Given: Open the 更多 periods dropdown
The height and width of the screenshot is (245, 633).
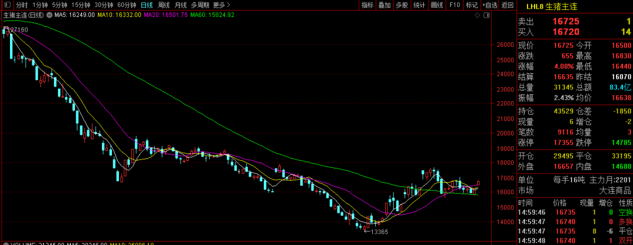Looking at the screenshot, I should [222, 5].
